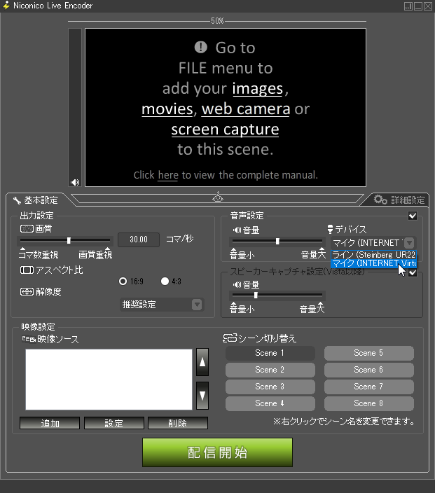435x493 pixels.
Task: Click the Niconico Live Encoder lightning icon
Action: 6,6
